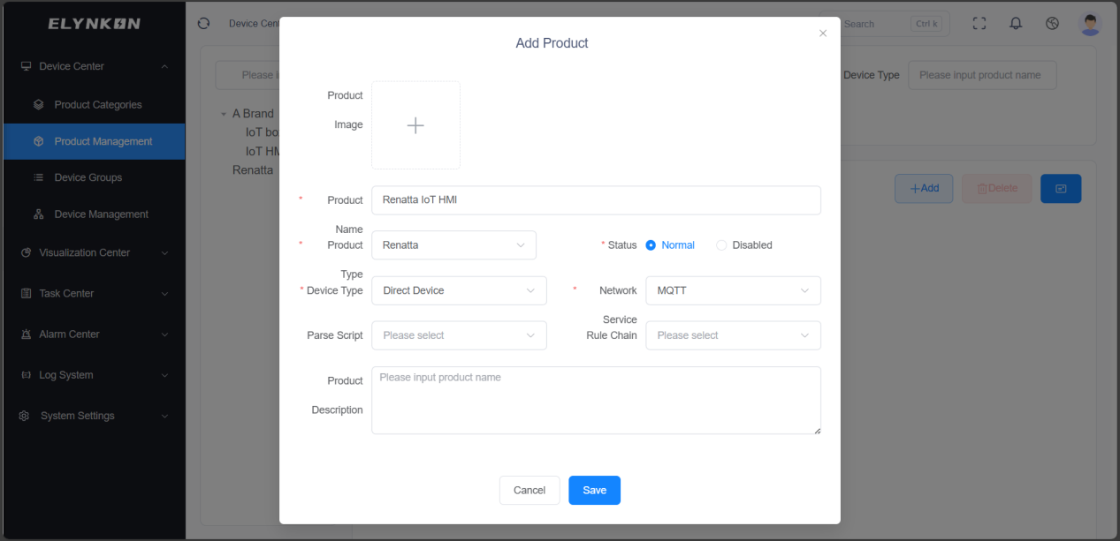
Task: Select the Disabled status radio button
Action: [x=721, y=245]
